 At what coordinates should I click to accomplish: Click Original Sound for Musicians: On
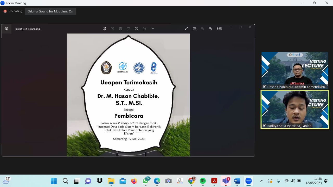[50, 11]
